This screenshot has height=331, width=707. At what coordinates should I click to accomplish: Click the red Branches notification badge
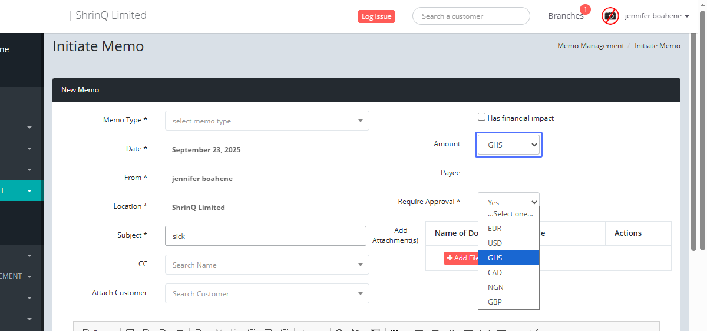(585, 9)
